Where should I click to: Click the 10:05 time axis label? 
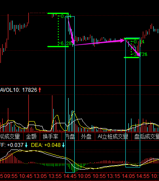tap(84, 176)
